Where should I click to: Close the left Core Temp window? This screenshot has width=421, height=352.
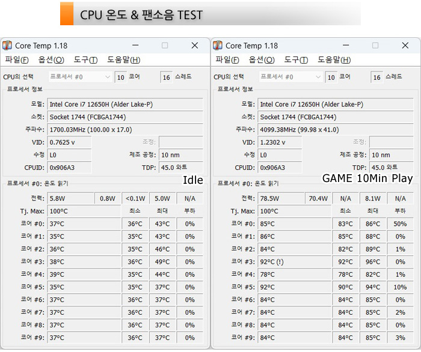point(194,46)
